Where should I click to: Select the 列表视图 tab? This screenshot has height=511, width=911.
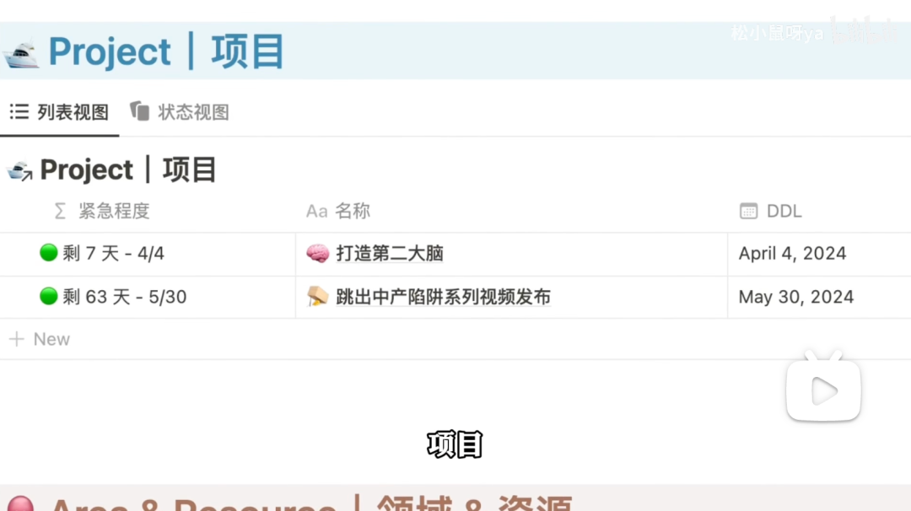pyautogui.click(x=59, y=111)
